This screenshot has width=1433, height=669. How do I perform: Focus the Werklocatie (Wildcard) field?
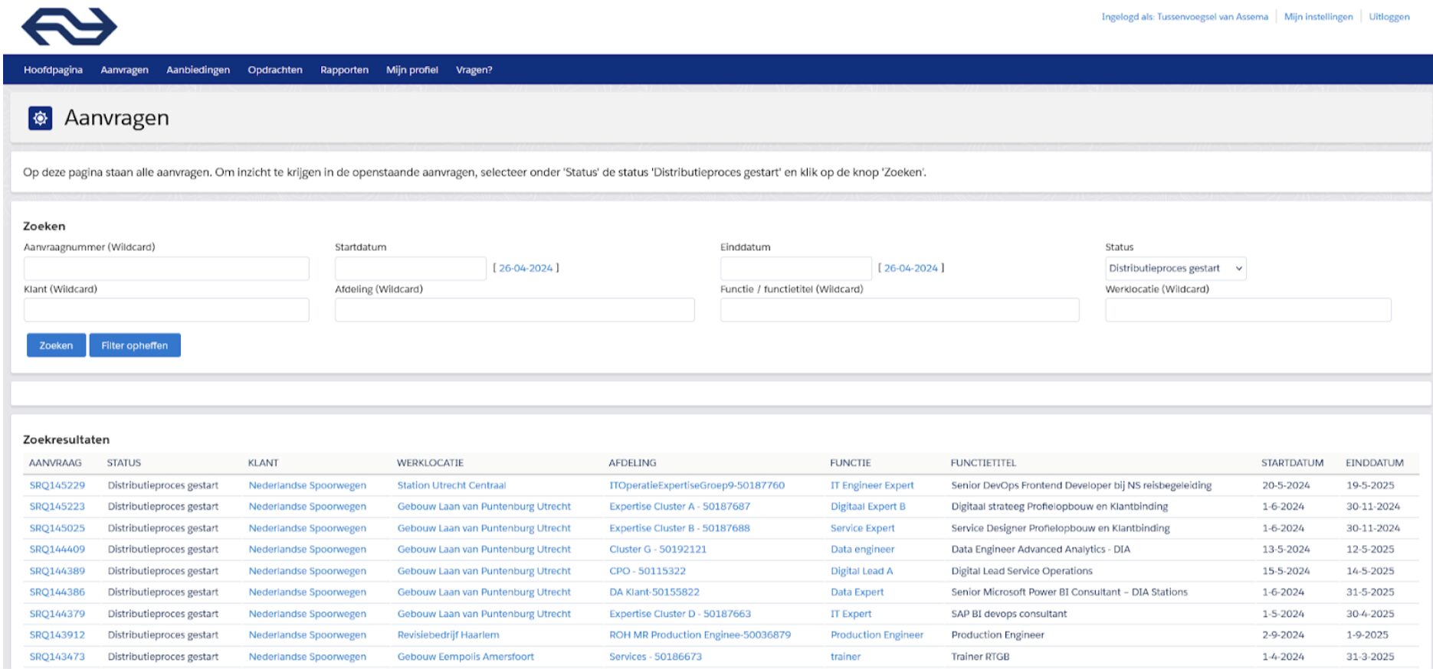click(x=1248, y=310)
